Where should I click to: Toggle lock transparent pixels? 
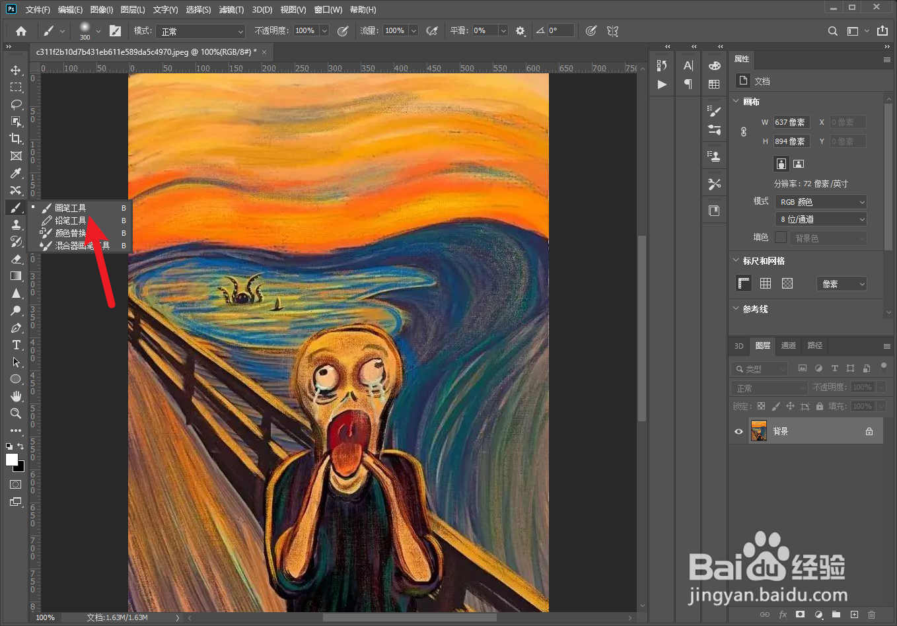pos(761,406)
